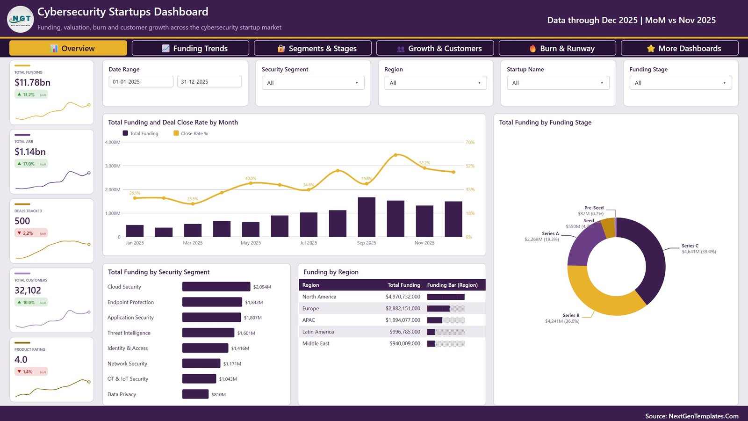Screen dimensions: 748x421
Task: Select the North America table row
Action: [x=392, y=297]
